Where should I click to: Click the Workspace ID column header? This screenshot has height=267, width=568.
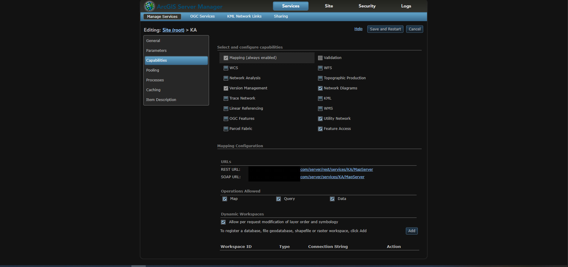pyautogui.click(x=236, y=247)
